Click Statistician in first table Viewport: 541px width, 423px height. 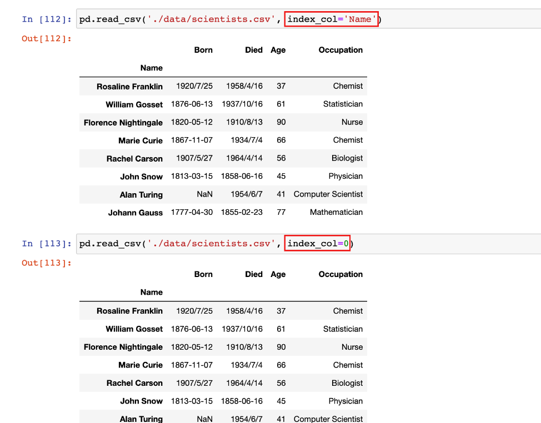(x=343, y=104)
